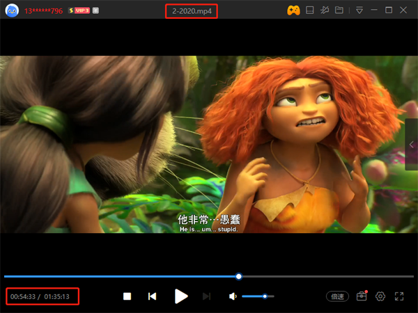418x313 pixels.
Task: Open the 倍速 playback speed menu
Action: [337, 296]
